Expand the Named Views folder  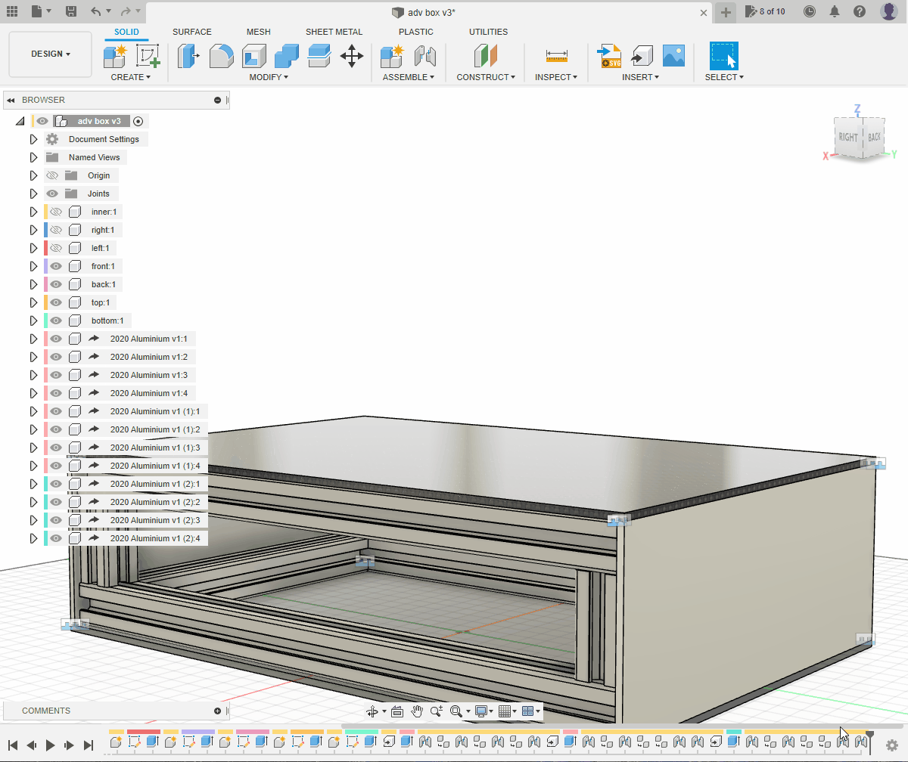coord(33,157)
